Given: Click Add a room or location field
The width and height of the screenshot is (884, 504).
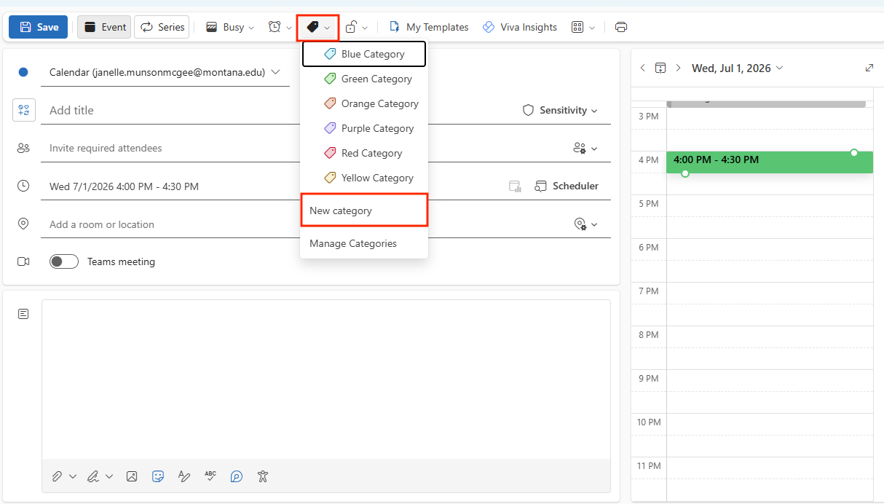Looking at the screenshot, I should [302, 224].
